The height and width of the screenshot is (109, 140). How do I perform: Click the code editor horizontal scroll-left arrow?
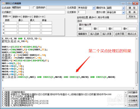point(3,88)
